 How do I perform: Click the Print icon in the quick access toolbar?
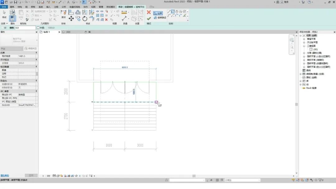pyautogui.click(x=39, y=2)
